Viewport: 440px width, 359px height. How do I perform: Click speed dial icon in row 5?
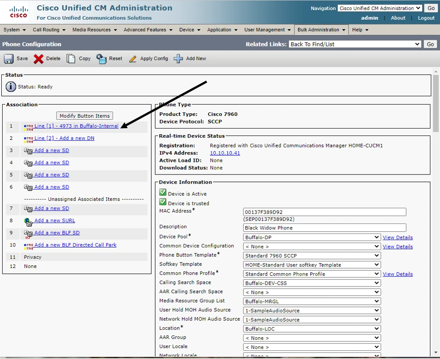pyautogui.click(x=28, y=175)
